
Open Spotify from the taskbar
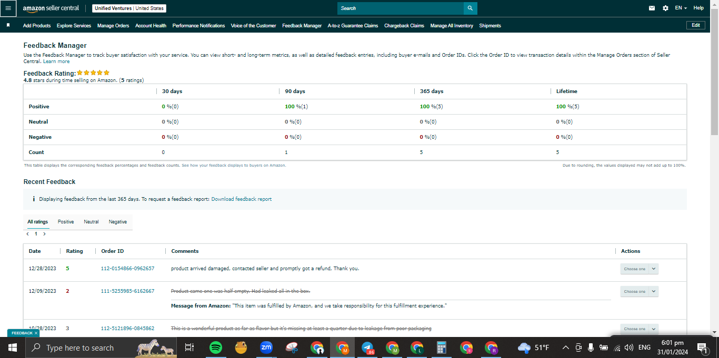pyautogui.click(x=215, y=347)
